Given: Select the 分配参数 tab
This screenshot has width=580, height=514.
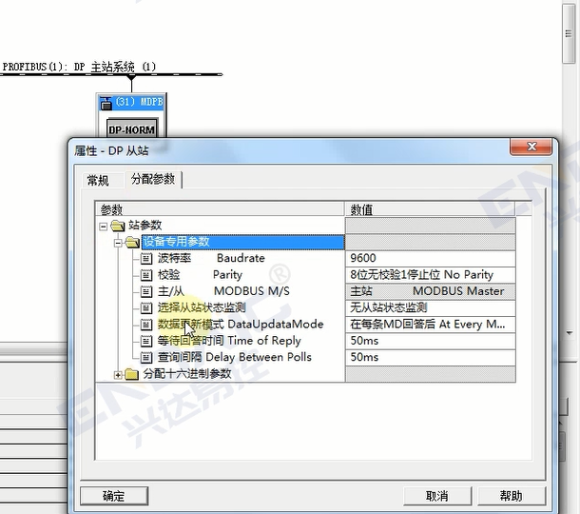Looking at the screenshot, I should coord(153,179).
